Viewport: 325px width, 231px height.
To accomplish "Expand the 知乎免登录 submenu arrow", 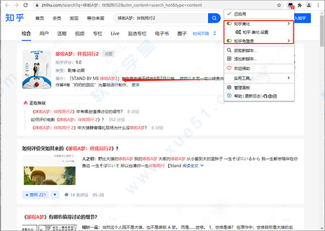I will coord(289,41).
